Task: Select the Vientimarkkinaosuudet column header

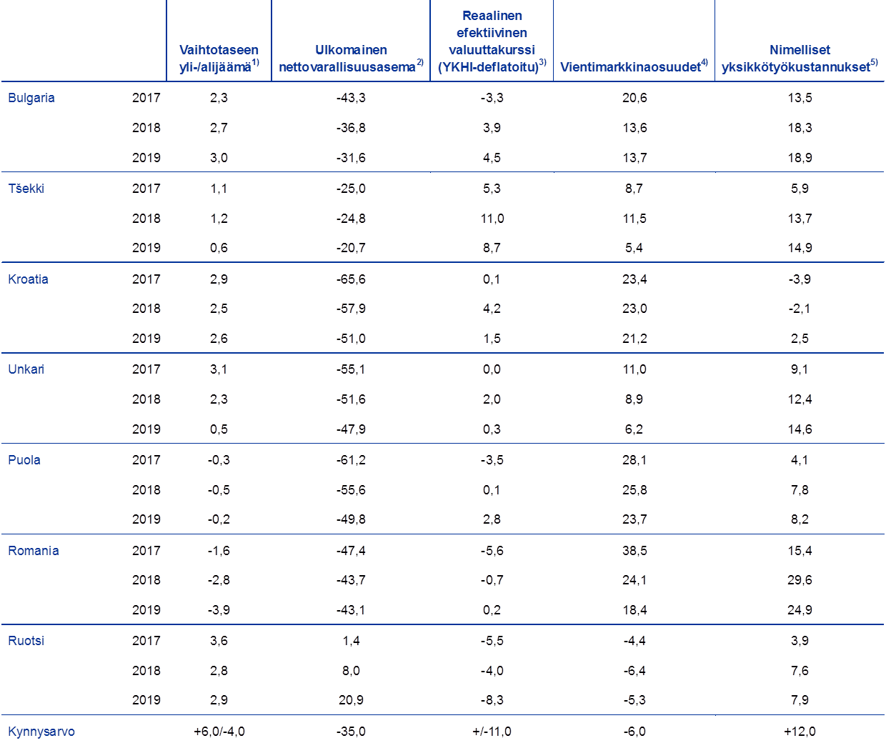Action: point(634,66)
